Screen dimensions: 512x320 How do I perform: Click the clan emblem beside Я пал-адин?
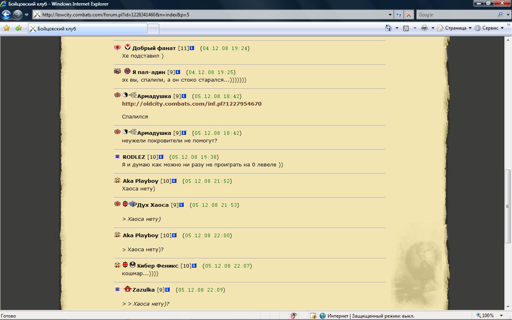127,71
